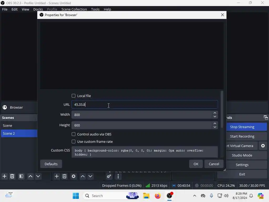Viewport: 269px width, 202px height.
Task: Click the Browser source label
Action: (x=16, y=107)
